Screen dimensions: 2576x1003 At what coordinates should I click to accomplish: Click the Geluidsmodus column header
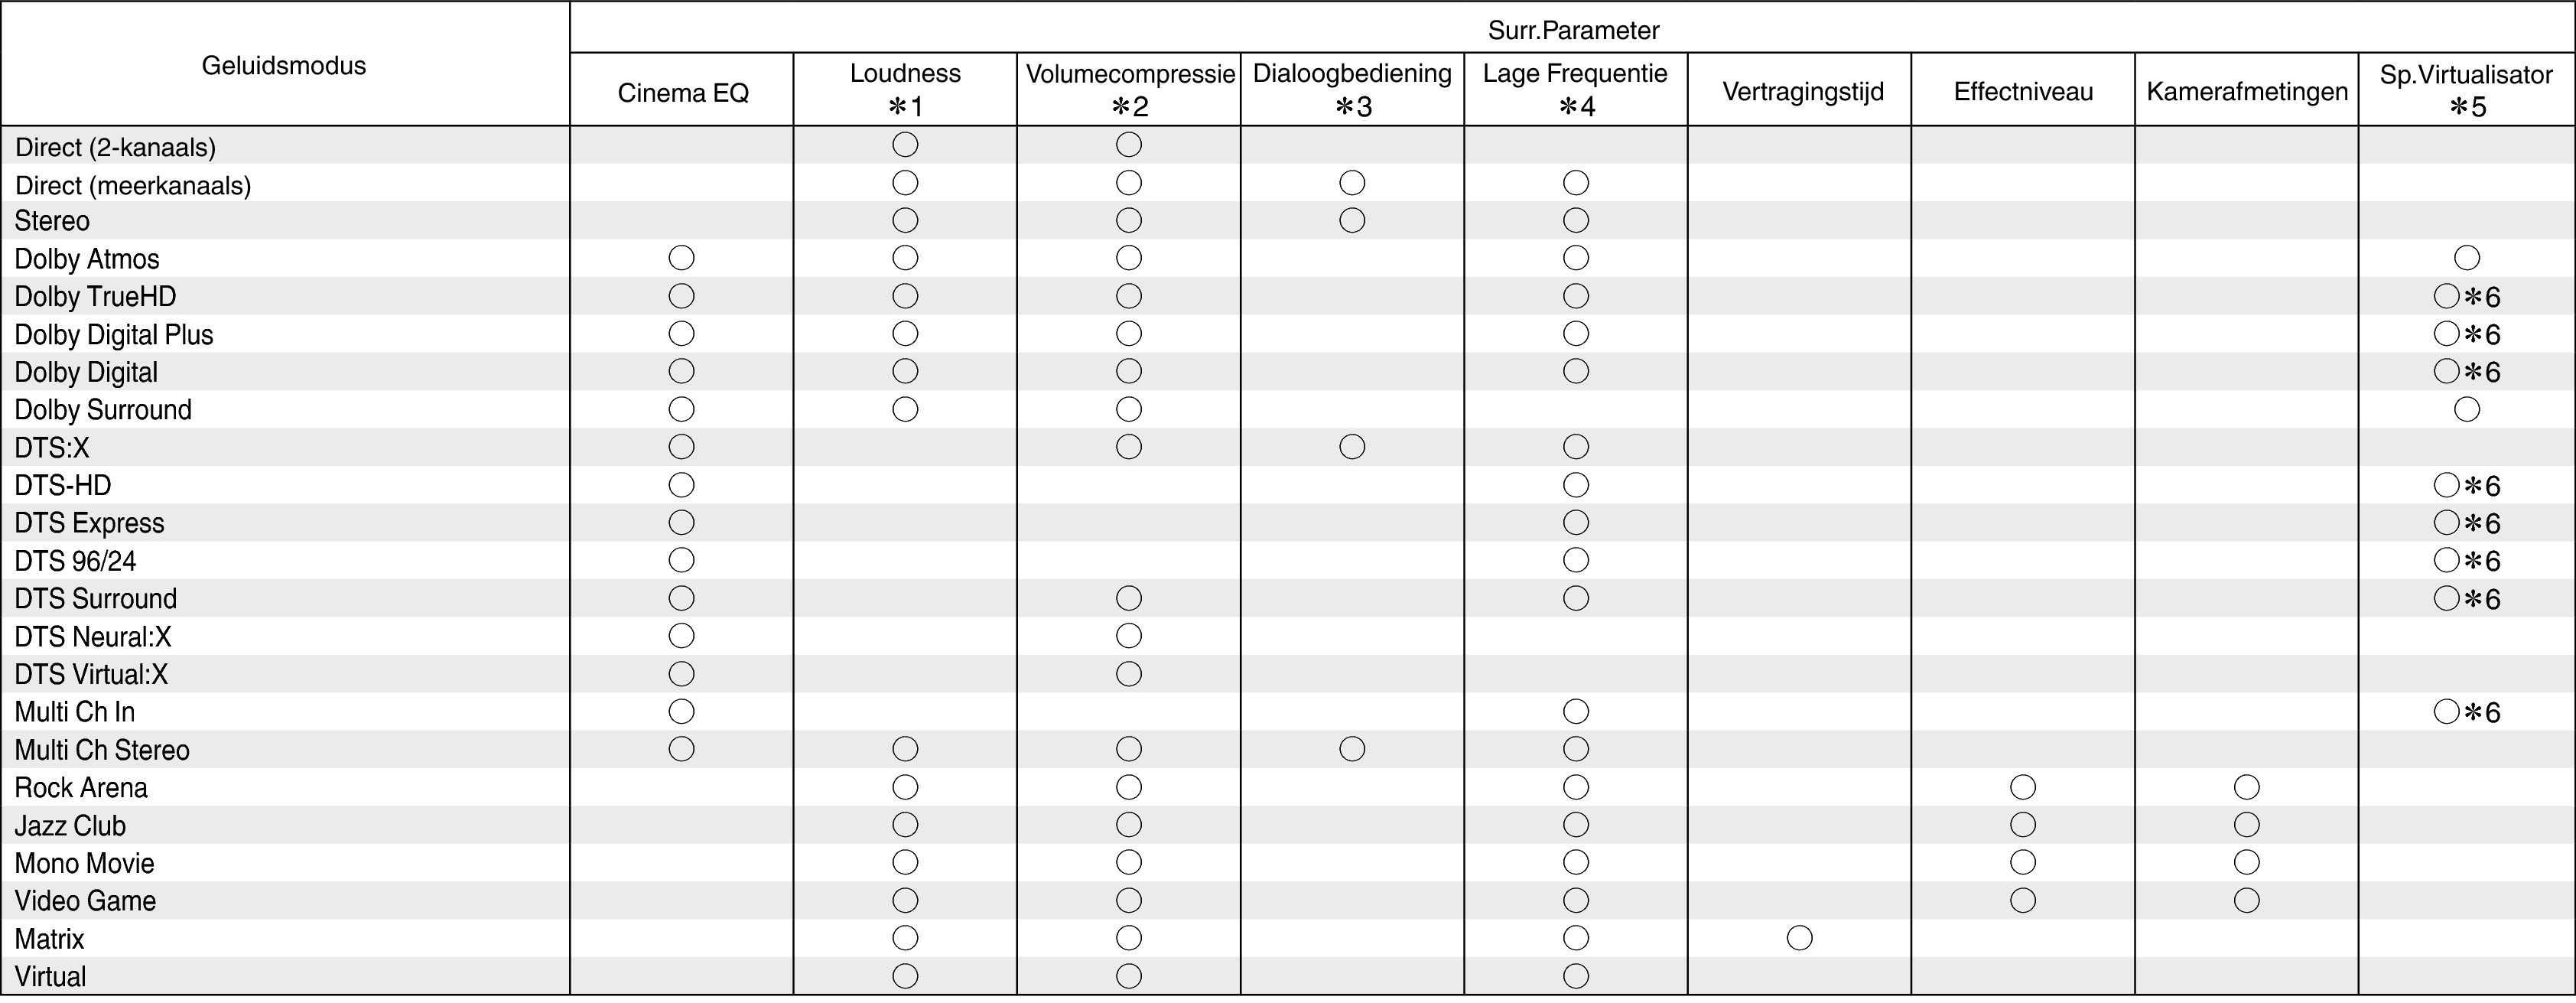click(x=284, y=66)
